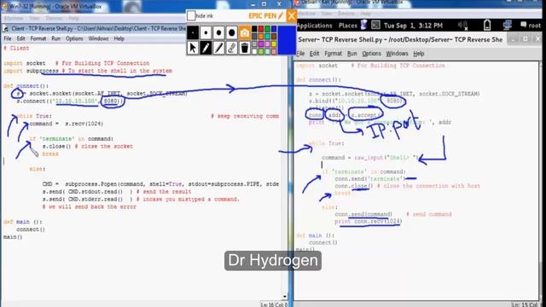Open File menu in Server IDLE window
This screenshot has height=307, width=546.
click(x=300, y=53)
